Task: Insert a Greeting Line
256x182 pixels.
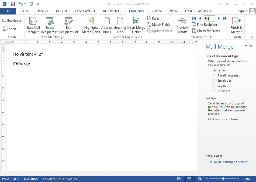Action: tap(120, 25)
